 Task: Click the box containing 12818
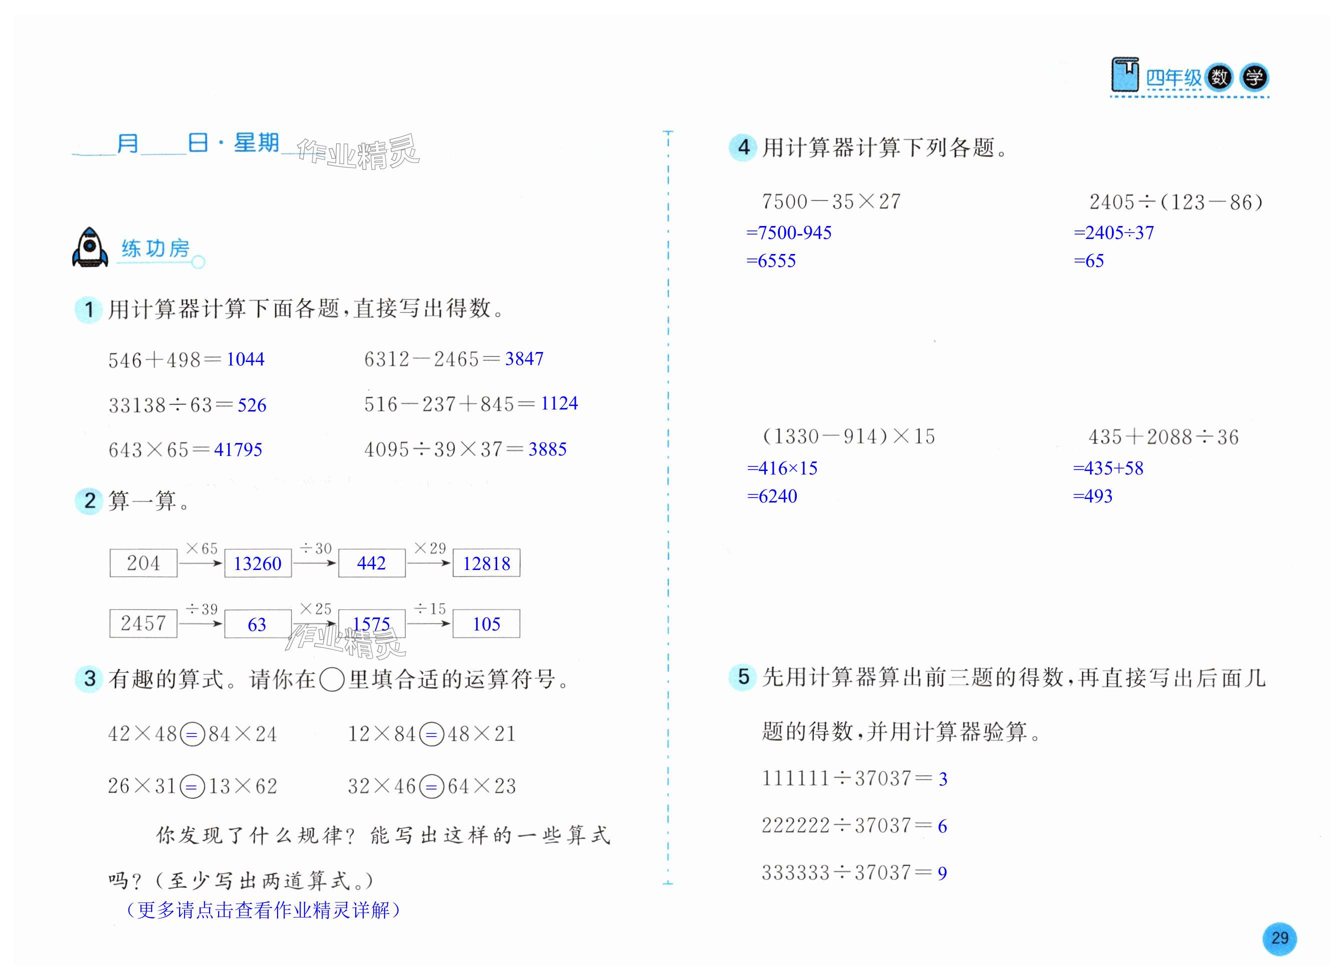pos(486,563)
